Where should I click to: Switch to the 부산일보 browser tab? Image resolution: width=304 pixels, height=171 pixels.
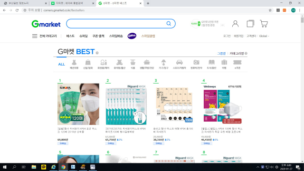point(25,3)
